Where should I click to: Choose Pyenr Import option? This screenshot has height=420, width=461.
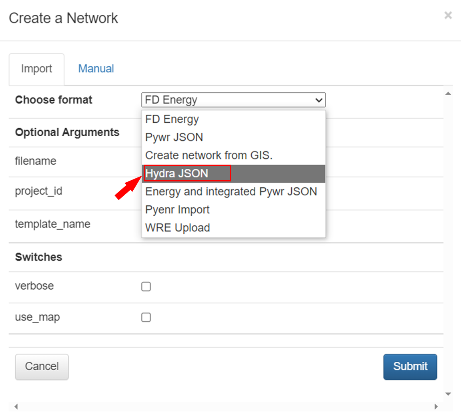click(177, 209)
